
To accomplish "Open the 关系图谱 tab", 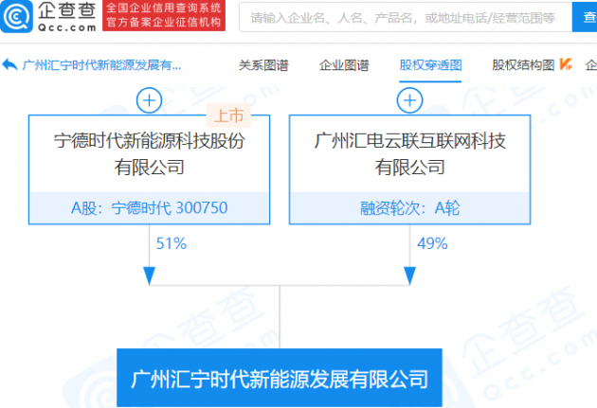I will click(x=263, y=65).
